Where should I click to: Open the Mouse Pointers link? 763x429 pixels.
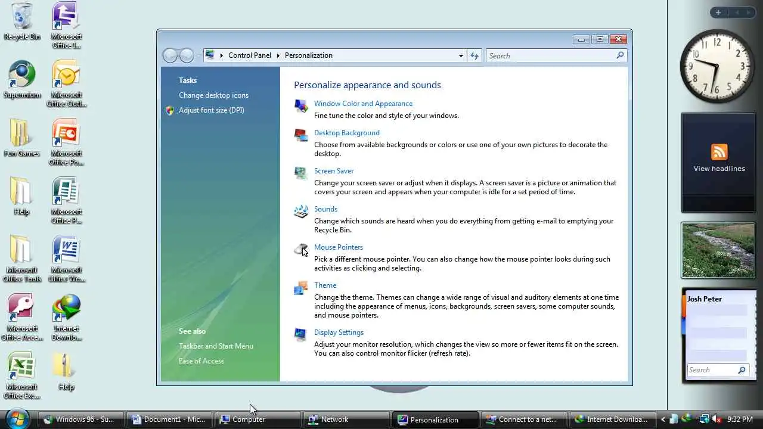tap(339, 247)
